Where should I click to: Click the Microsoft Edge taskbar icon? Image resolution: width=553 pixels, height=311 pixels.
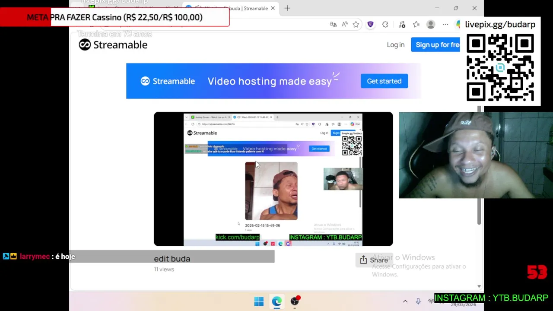277,301
